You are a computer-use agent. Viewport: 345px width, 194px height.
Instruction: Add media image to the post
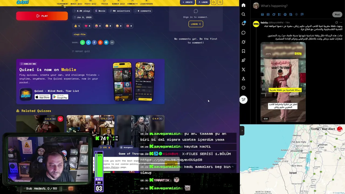point(262,15)
